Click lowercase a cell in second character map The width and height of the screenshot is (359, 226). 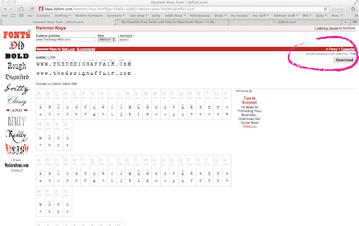(40, 170)
